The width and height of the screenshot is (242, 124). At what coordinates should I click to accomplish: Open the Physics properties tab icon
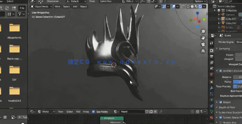(x=212, y=100)
